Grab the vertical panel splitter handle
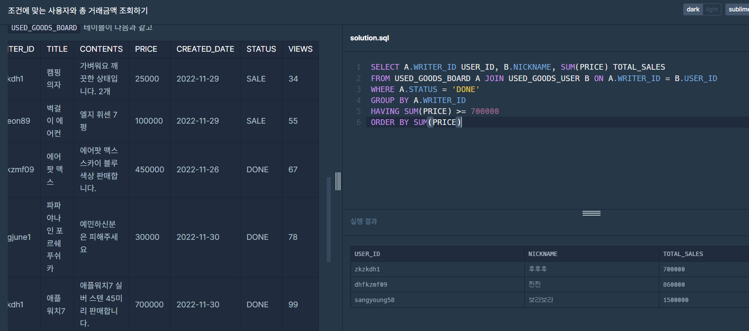 point(338,181)
